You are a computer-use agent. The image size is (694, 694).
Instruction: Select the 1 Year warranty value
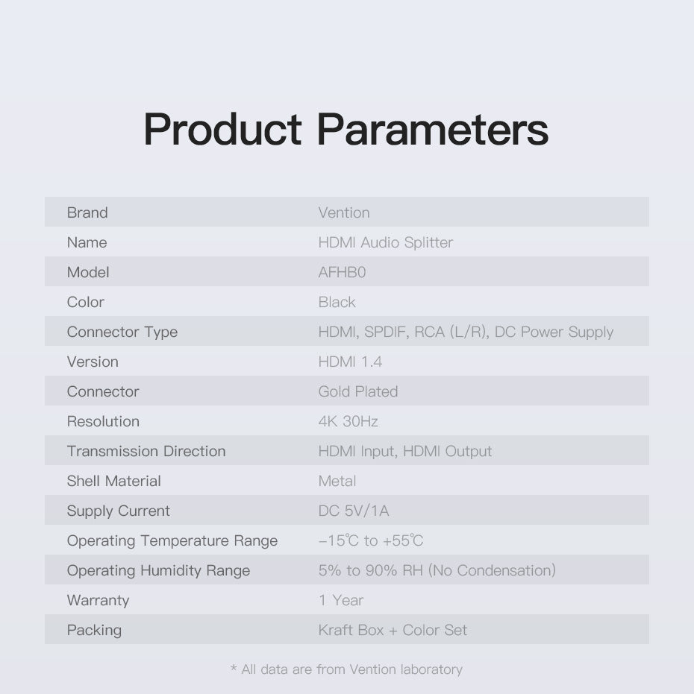(341, 600)
